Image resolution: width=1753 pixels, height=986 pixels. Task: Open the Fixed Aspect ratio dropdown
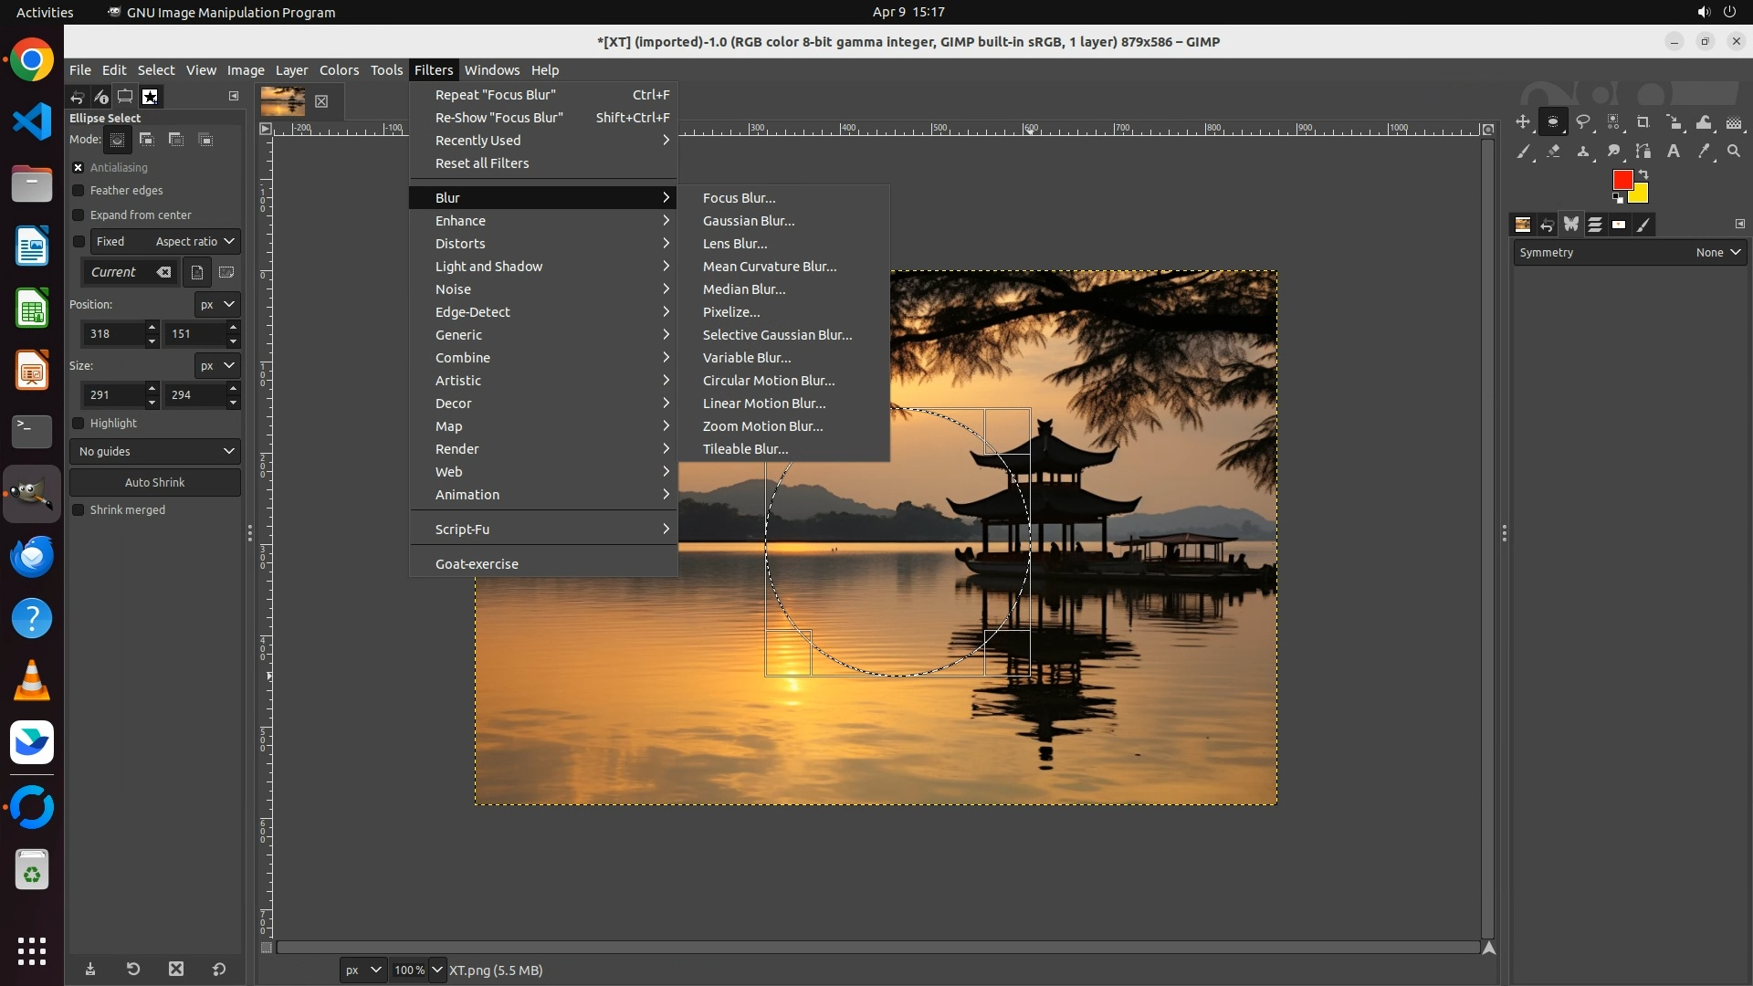(194, 242)
